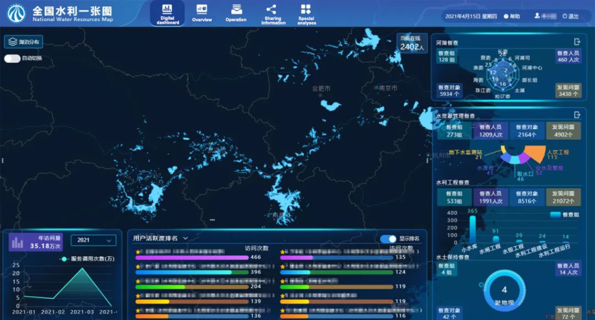Click the 发现问题 4902个 stat box
595x320 pixels.
tap(563, 131)
